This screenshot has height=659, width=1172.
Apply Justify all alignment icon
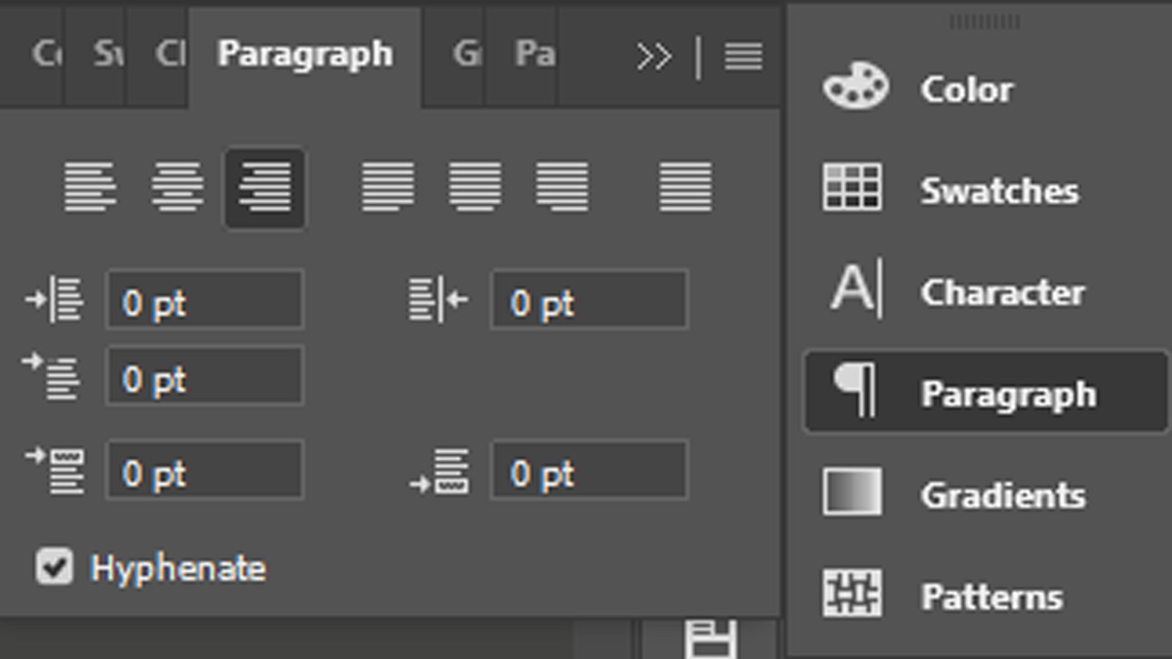coord(685,187)
